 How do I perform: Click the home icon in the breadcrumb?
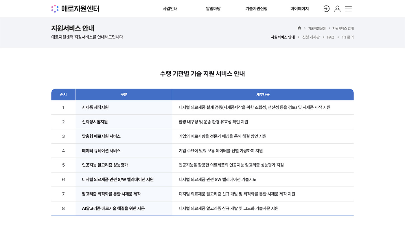[299, 28]
